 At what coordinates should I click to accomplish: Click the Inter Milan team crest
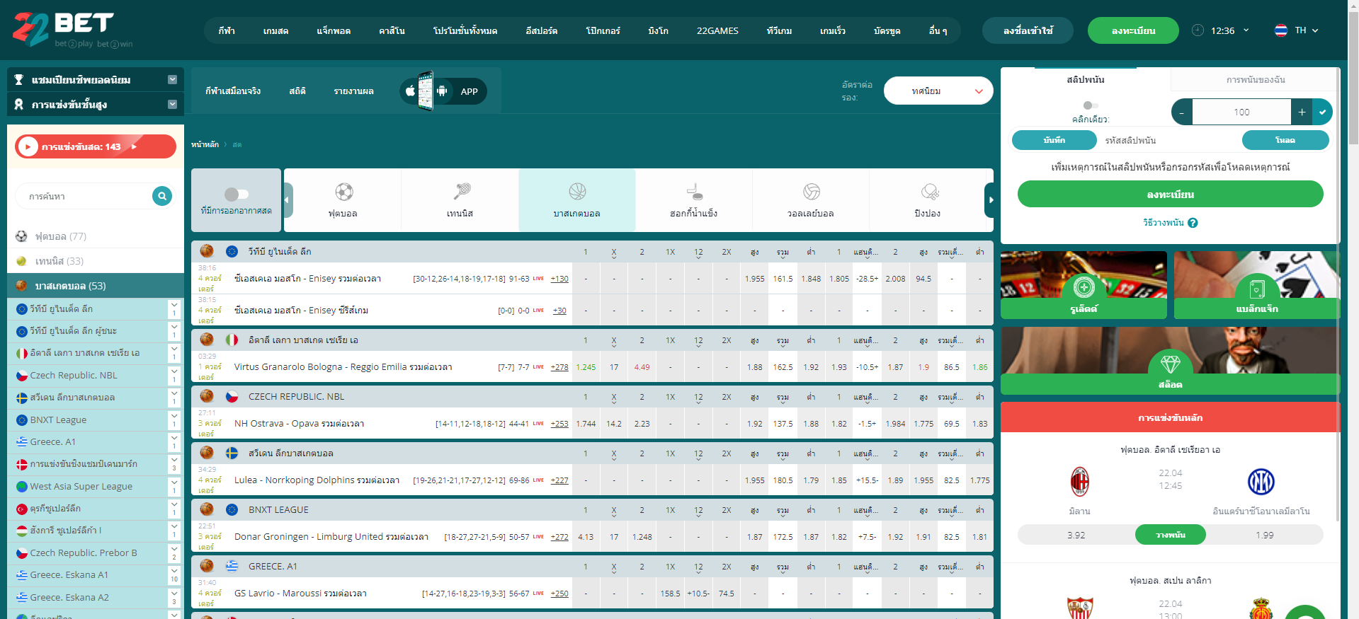point(1261,482)
